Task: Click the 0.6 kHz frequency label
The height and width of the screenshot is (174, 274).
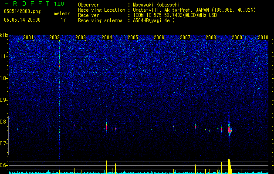Action: click(x=3, y=165)
